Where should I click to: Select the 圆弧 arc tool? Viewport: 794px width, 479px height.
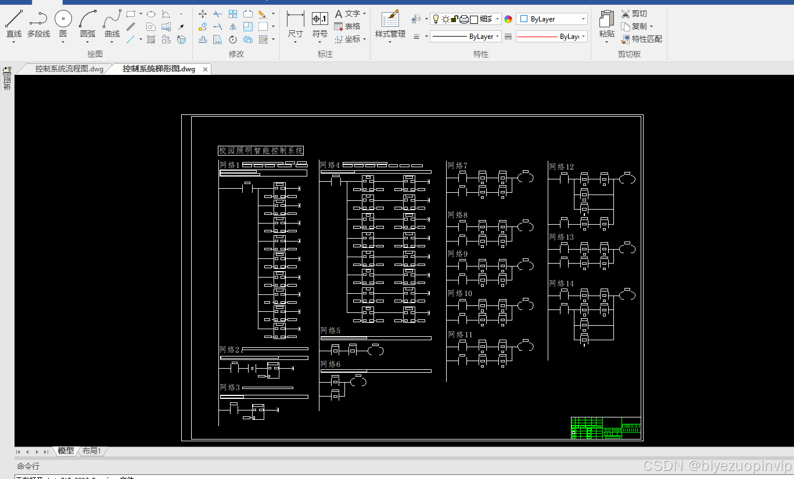point(88,24)
